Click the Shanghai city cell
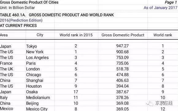The height and width of the screenshot is (111, 178). [x=35, y=81]
